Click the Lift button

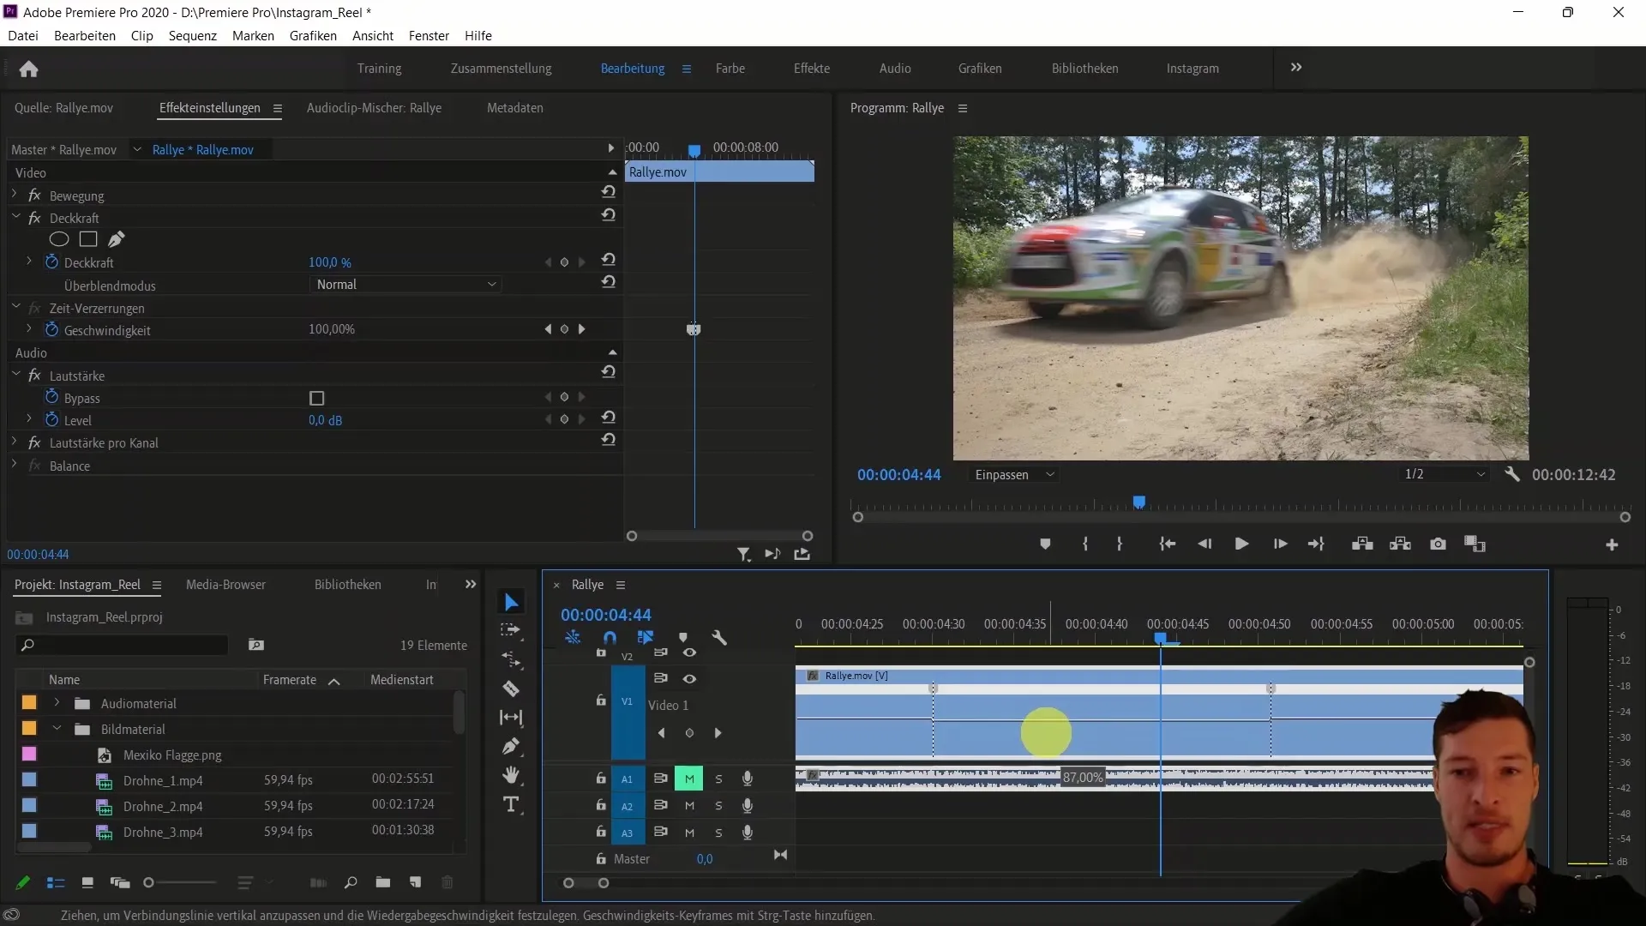(x=1362, y=544)
